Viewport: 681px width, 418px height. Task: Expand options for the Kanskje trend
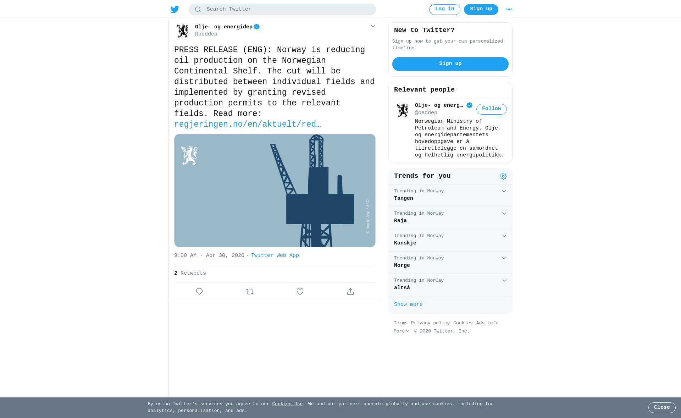coord(504,236)
